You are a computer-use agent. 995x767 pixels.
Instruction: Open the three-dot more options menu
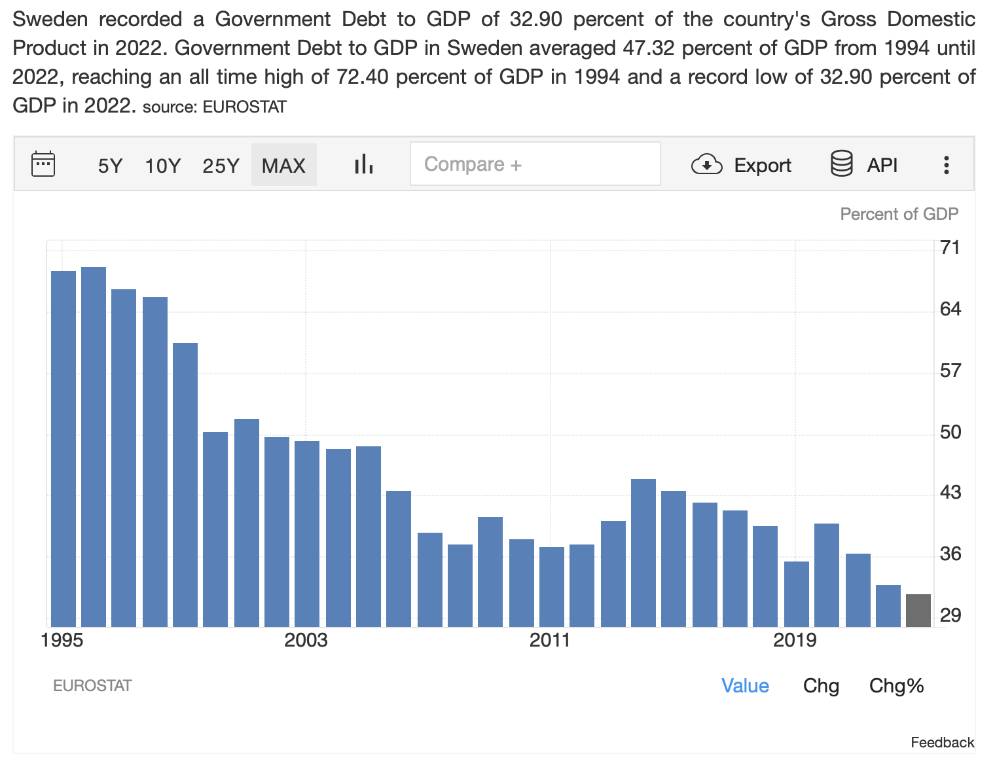tap(946, 165)
